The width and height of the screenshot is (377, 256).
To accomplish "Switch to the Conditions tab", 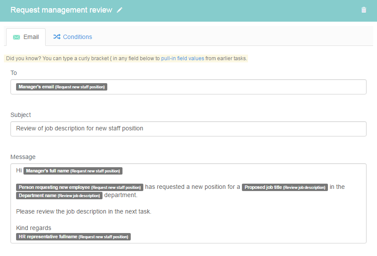I will point(73,37).
